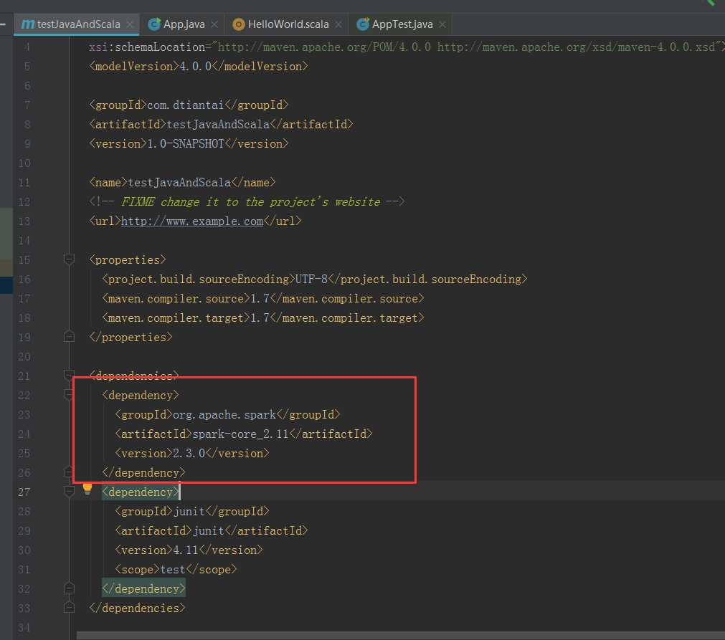Collapse the properties block fold marker
This screenshot has width=725, height=640.
coord(70,259)
